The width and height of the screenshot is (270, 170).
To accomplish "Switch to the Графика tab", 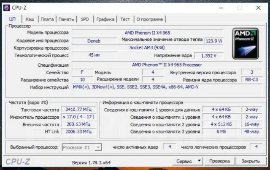I will coord(105,19).
